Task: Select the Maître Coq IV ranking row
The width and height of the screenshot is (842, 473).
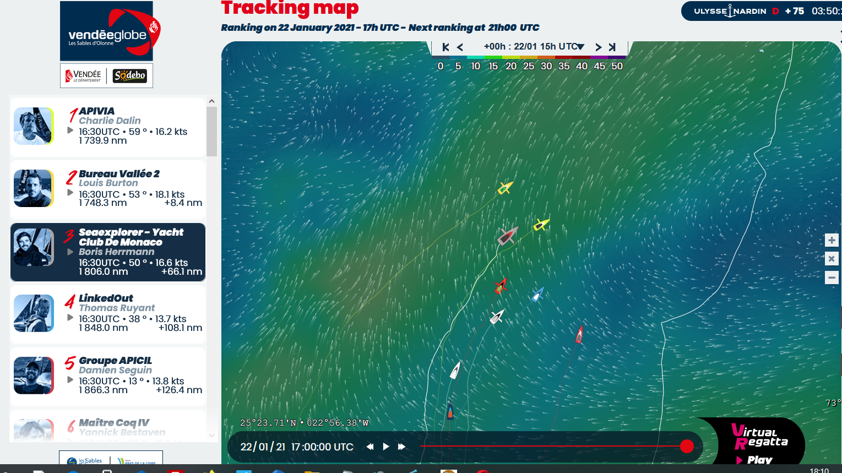Action: 108,426
